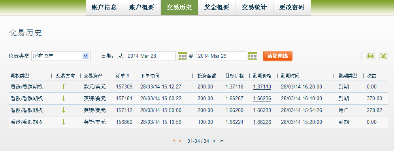Click the 清除筛选 button
Viewport: 394px width, 151px height.
click(x=278, y=56)
